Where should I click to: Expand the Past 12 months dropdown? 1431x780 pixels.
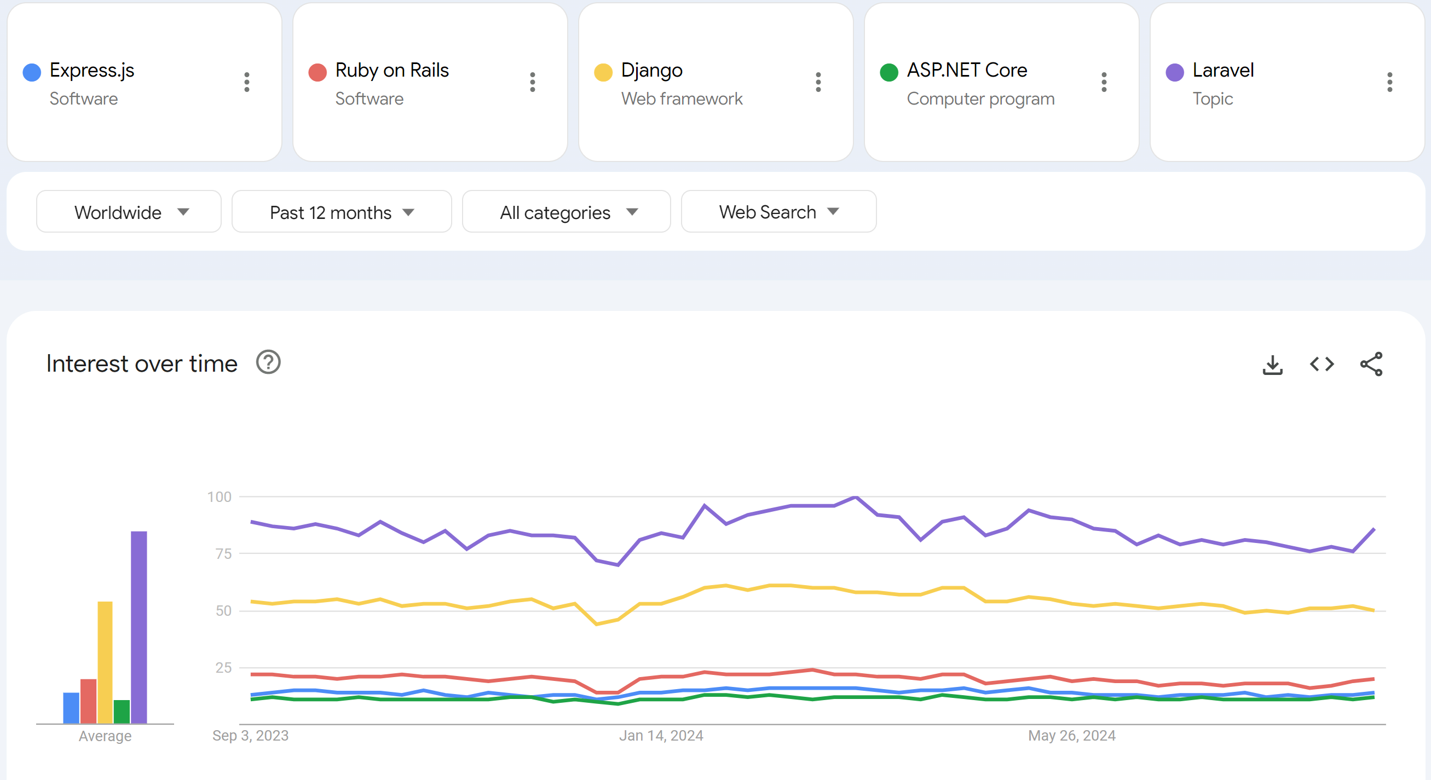342,212
